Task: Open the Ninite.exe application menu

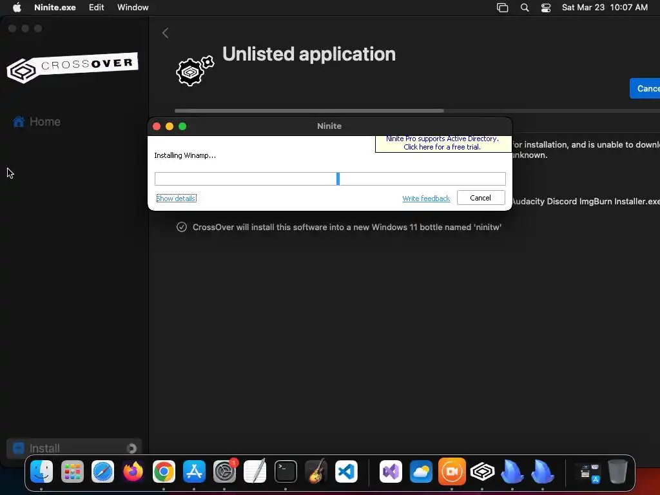Action: tap(55, 7)
